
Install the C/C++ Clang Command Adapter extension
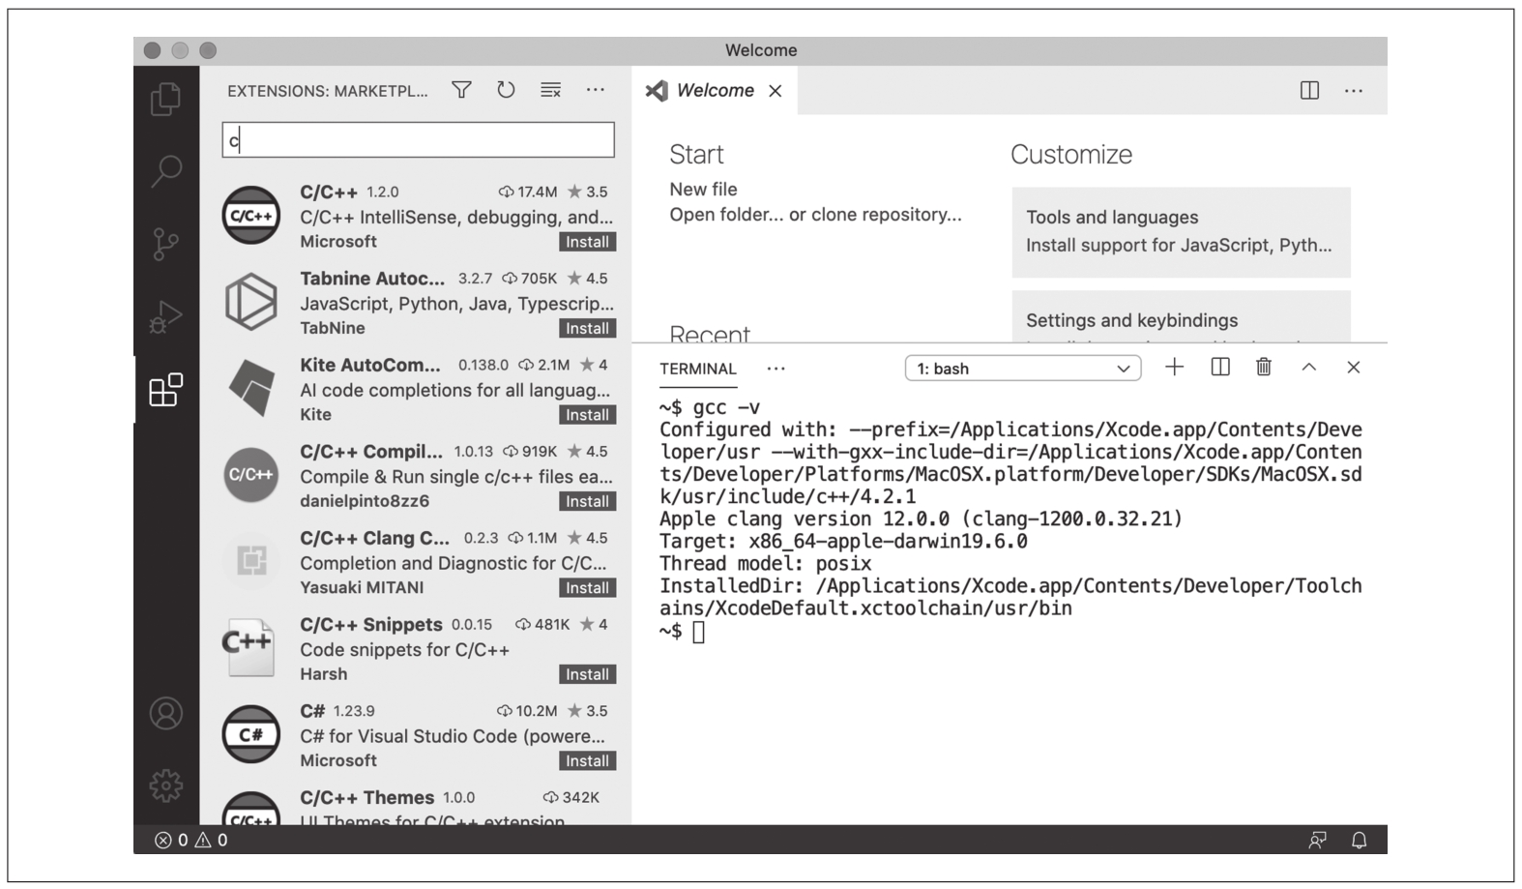tap(587, 588)
